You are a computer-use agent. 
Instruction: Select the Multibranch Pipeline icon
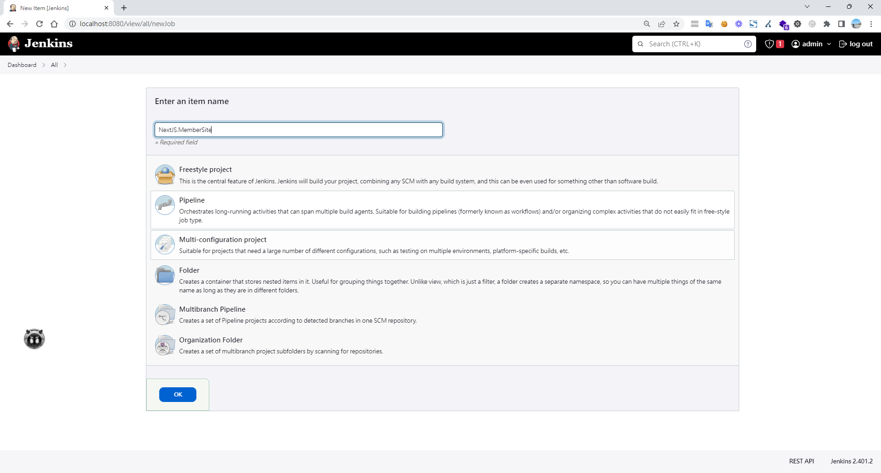(165, 315)
